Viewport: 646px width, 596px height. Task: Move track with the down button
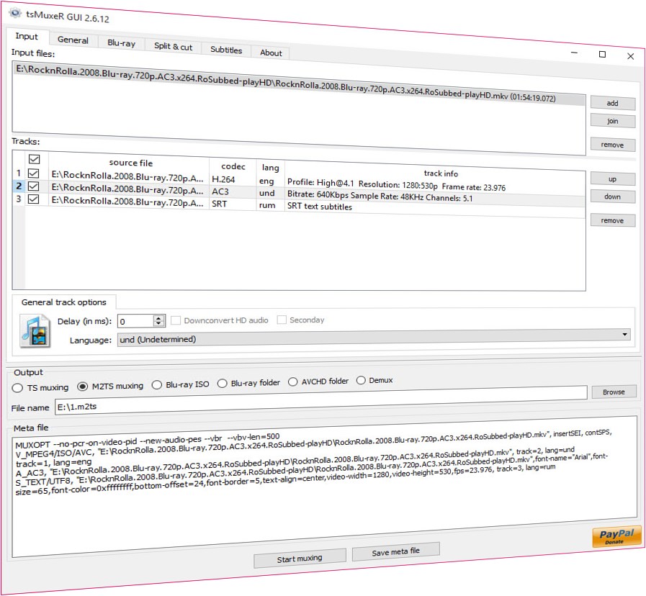click(613, 197)
